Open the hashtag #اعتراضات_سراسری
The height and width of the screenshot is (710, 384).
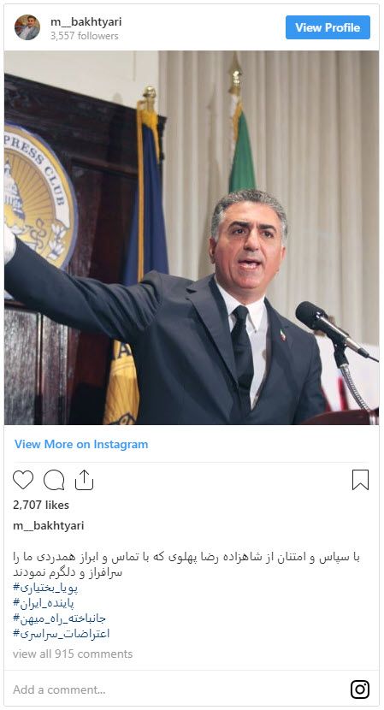click(x=61, y=634)
